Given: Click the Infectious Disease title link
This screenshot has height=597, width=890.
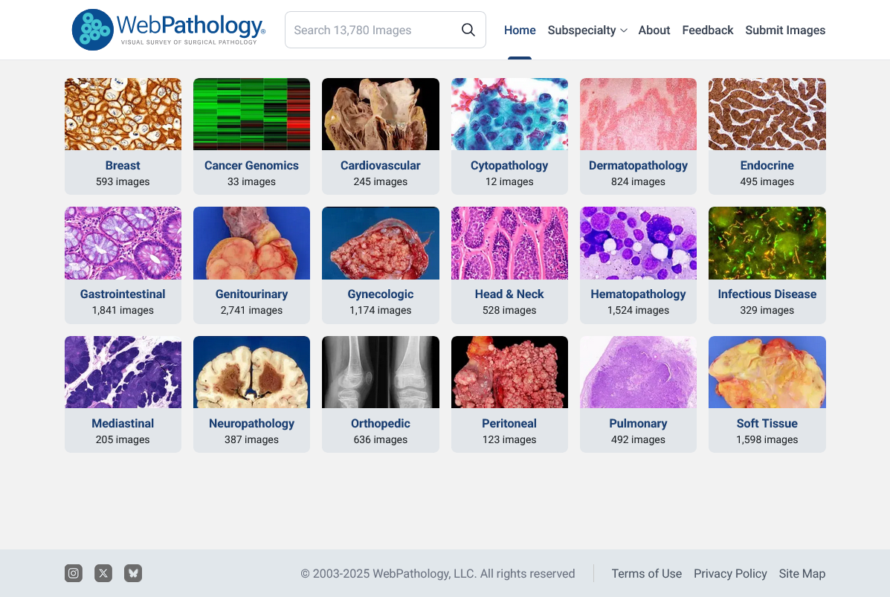Looking at the screenshot, I should [x=767, y=294].
